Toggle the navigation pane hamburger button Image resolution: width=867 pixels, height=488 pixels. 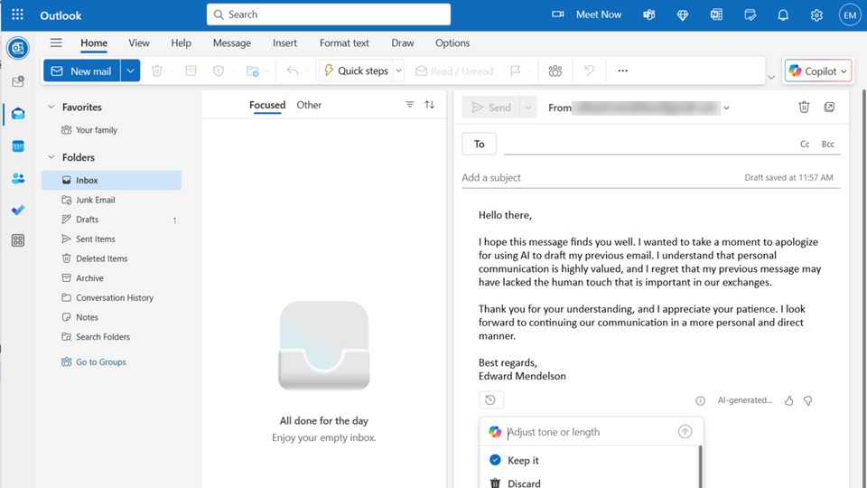56,42
